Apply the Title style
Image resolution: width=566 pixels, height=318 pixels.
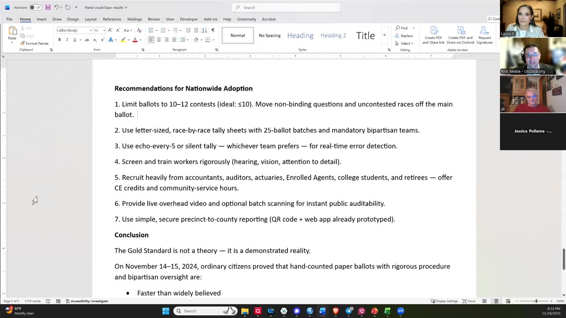365,35
